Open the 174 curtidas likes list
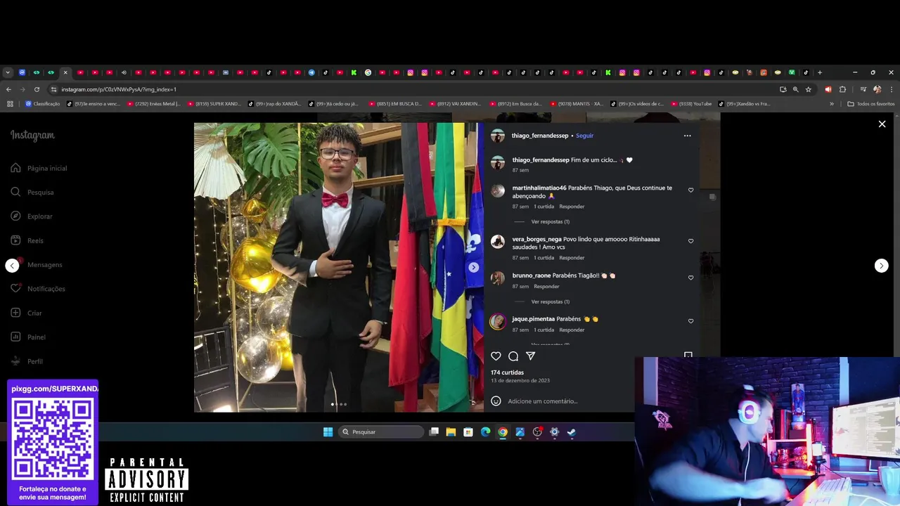Screen dimensions: 900x506 [x=507, y=372]
